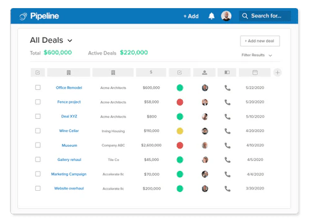Screen dimensions: 310x223
Task: Open the Museum deal link
Action: click(x=69, y=146)
